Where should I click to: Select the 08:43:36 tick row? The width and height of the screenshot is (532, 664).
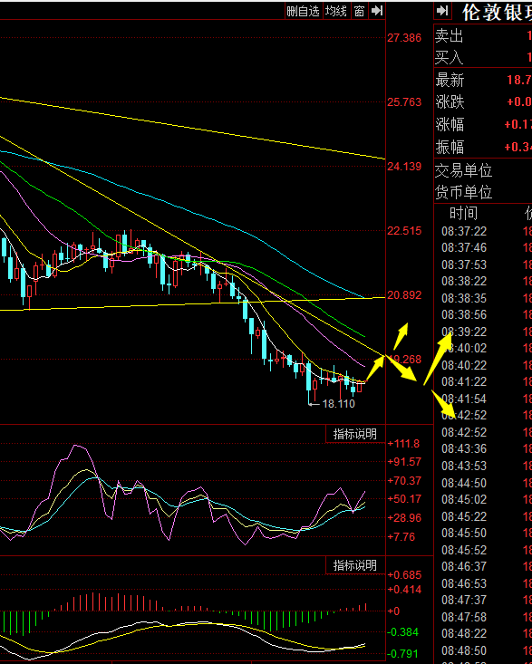coord(483,449)
